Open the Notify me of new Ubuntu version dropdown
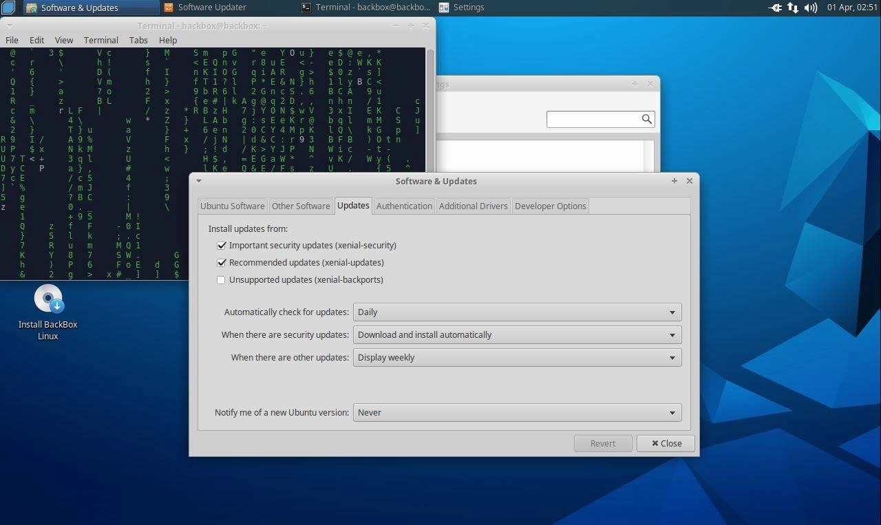 (x=517, y=412)
